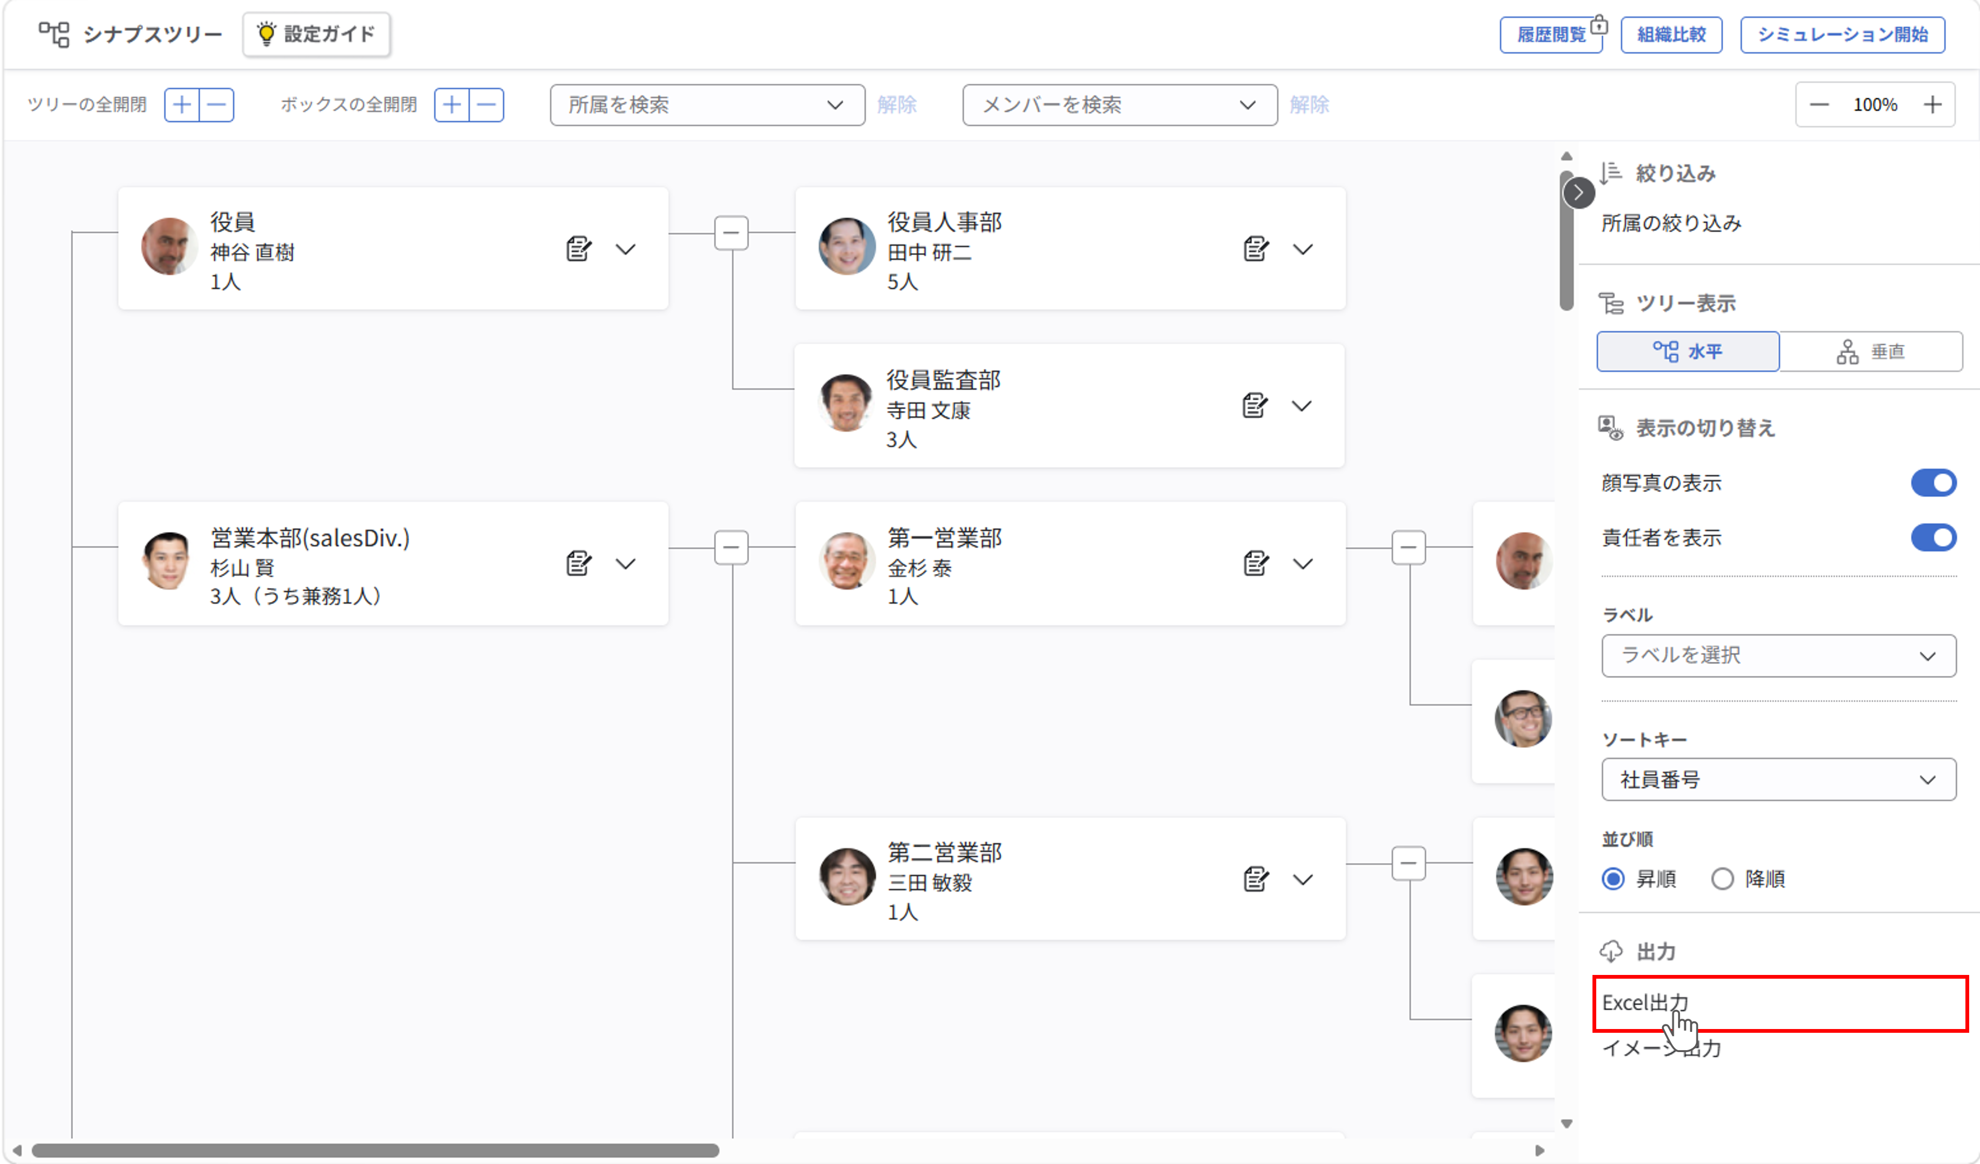Toggle 顔写真の表示 switch
The image size is (1980, 1164).
pos(1933,483)
